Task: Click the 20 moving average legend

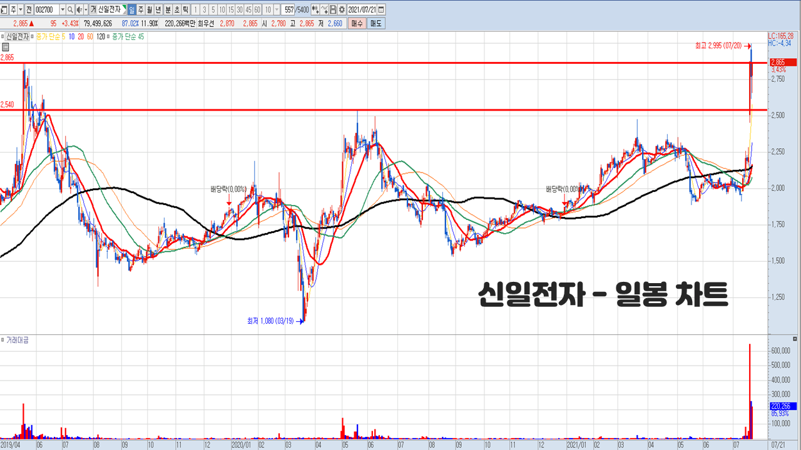Action: tap(81, 36)
